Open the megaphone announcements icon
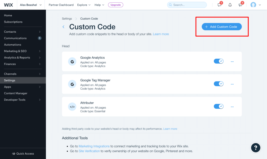Image resolution: width=267 pixels, height=159 pixels. [x=240, y=5]
